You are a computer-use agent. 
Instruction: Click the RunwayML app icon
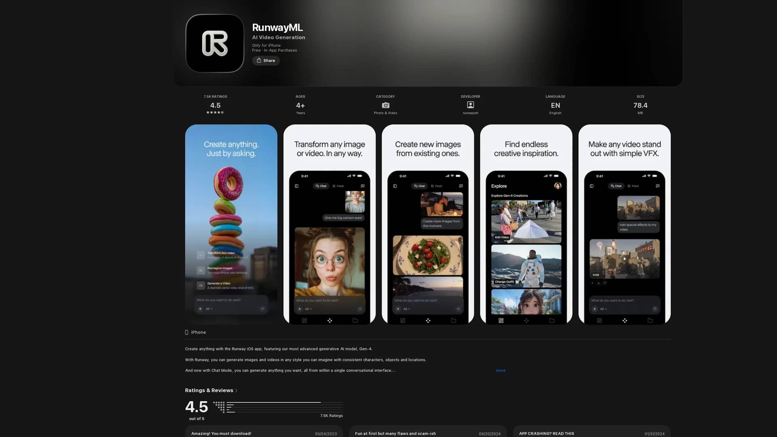214,43
